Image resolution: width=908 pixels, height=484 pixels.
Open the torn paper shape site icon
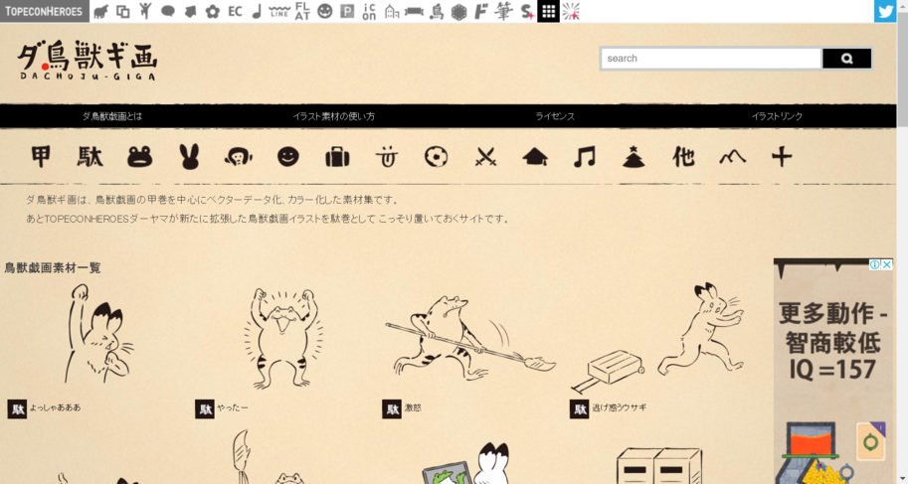click(x=190, y=11)
